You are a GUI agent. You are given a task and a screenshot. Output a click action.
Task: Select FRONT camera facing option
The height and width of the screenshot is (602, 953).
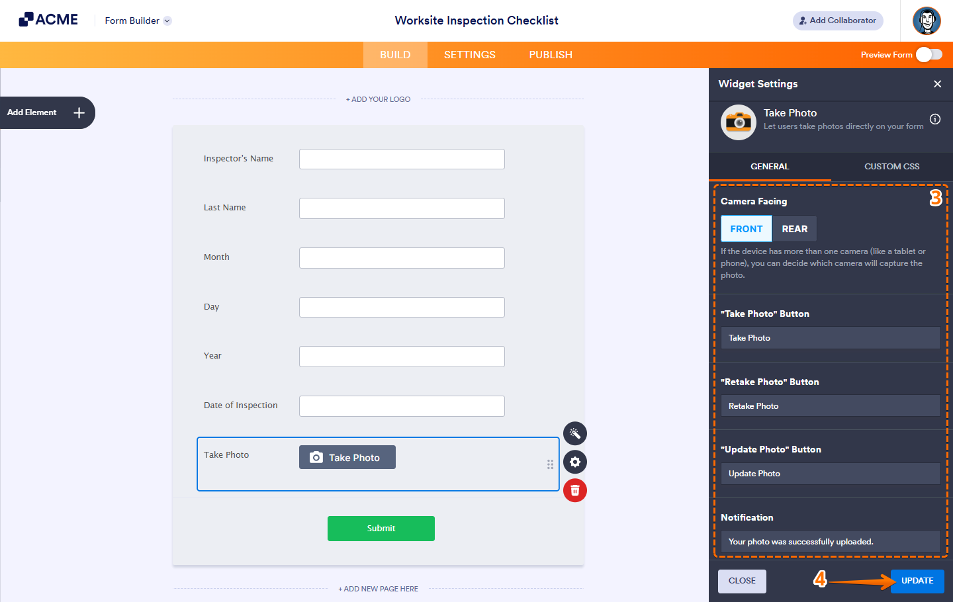[746, 228]
